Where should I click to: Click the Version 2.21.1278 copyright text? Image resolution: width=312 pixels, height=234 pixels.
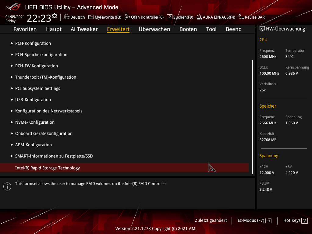pyautogui.click(x=156, y=229)
